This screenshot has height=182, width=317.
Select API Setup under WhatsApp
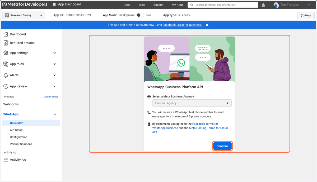pyautogui.click(x=16, y=130)
